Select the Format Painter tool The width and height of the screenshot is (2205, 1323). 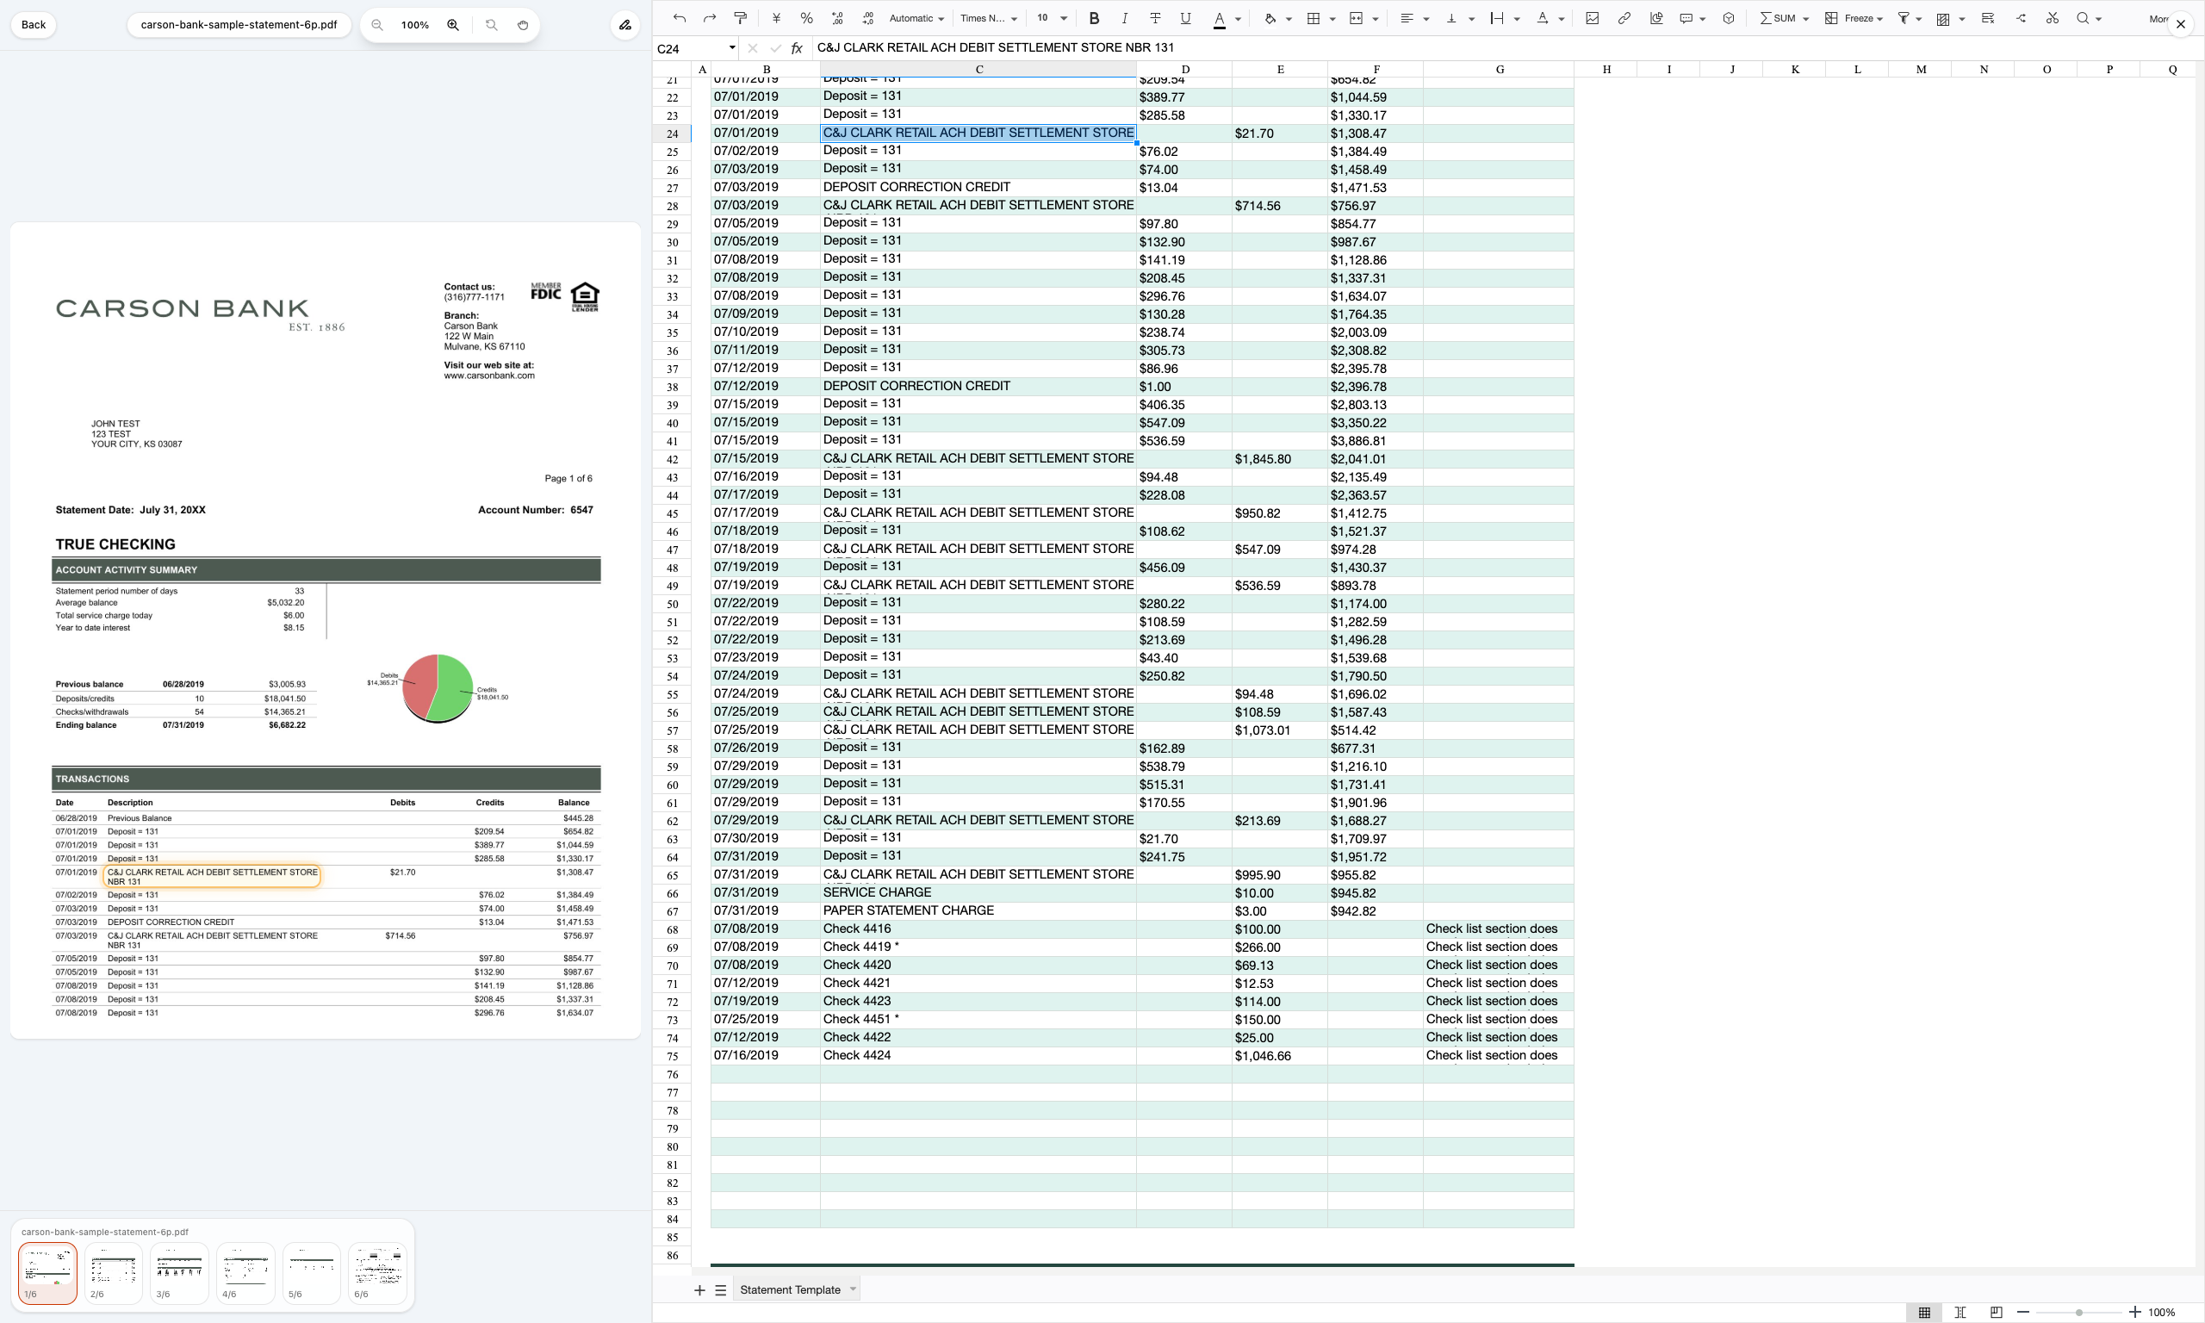pos(740,18)
